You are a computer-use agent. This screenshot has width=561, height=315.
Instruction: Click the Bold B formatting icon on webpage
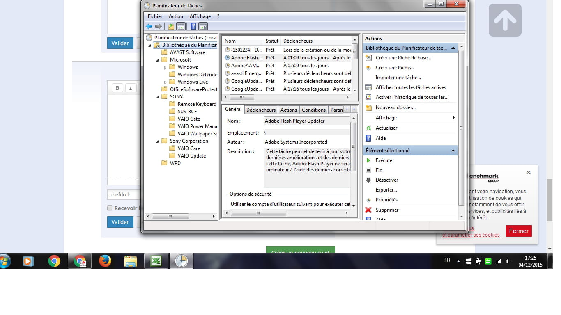click(x=117, y=88)
